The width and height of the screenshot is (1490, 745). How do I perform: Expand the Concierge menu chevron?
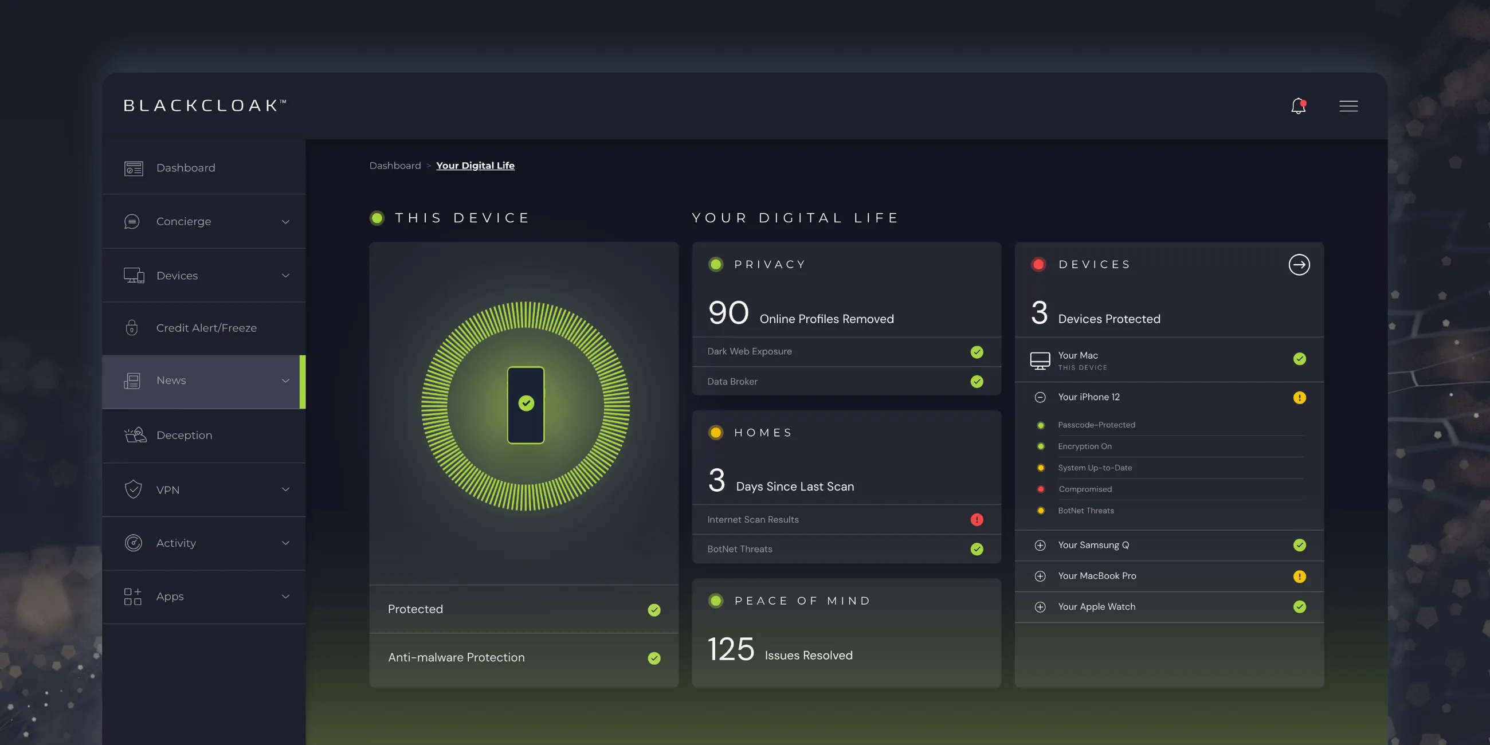(x=285, y=222)
